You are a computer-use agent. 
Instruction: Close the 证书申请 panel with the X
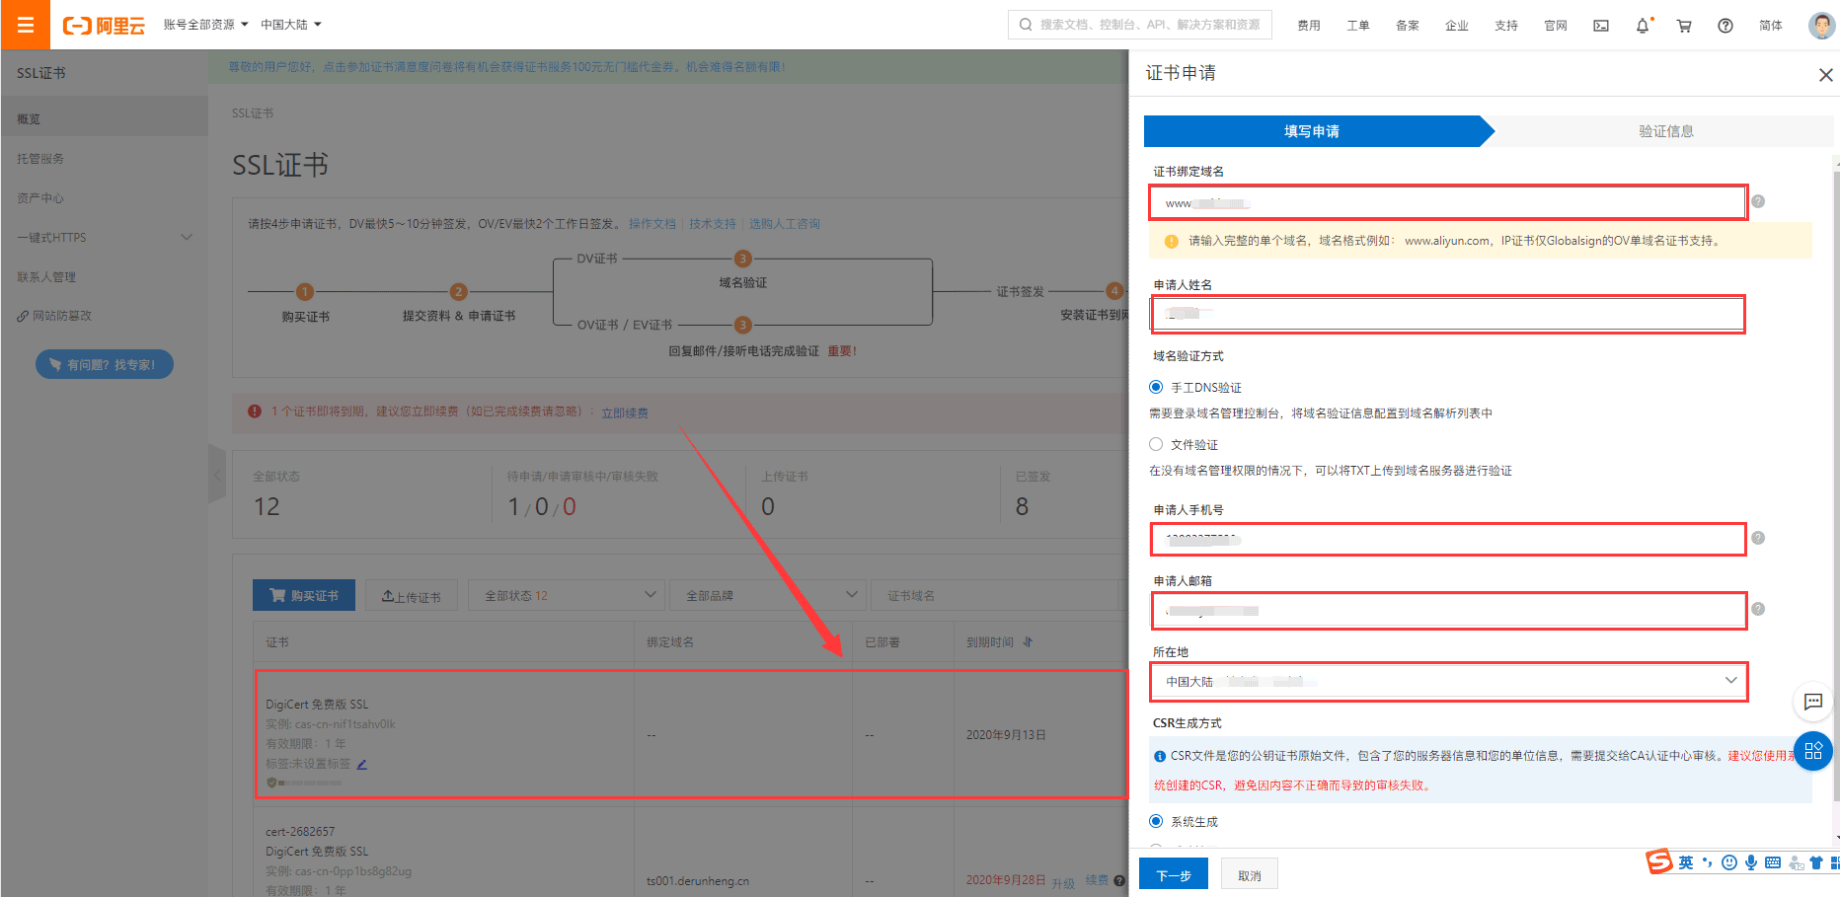[x=1825, y=75]
